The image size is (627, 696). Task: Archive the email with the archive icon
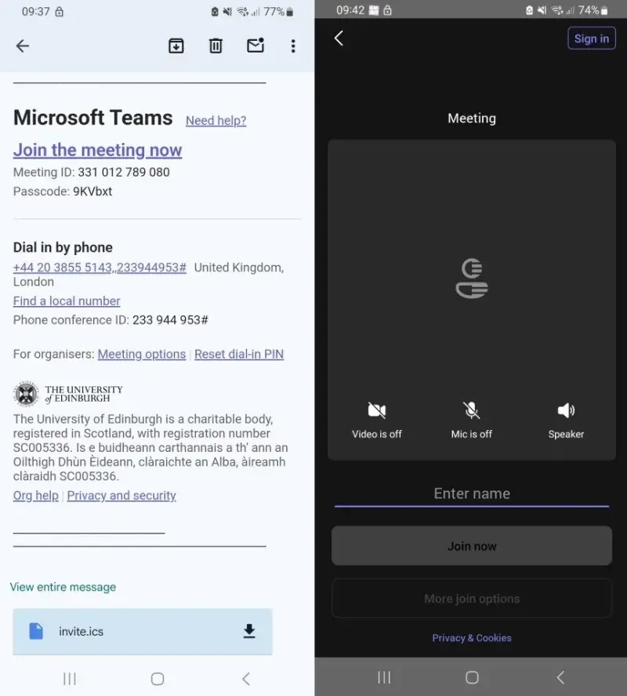pos(176,46)
